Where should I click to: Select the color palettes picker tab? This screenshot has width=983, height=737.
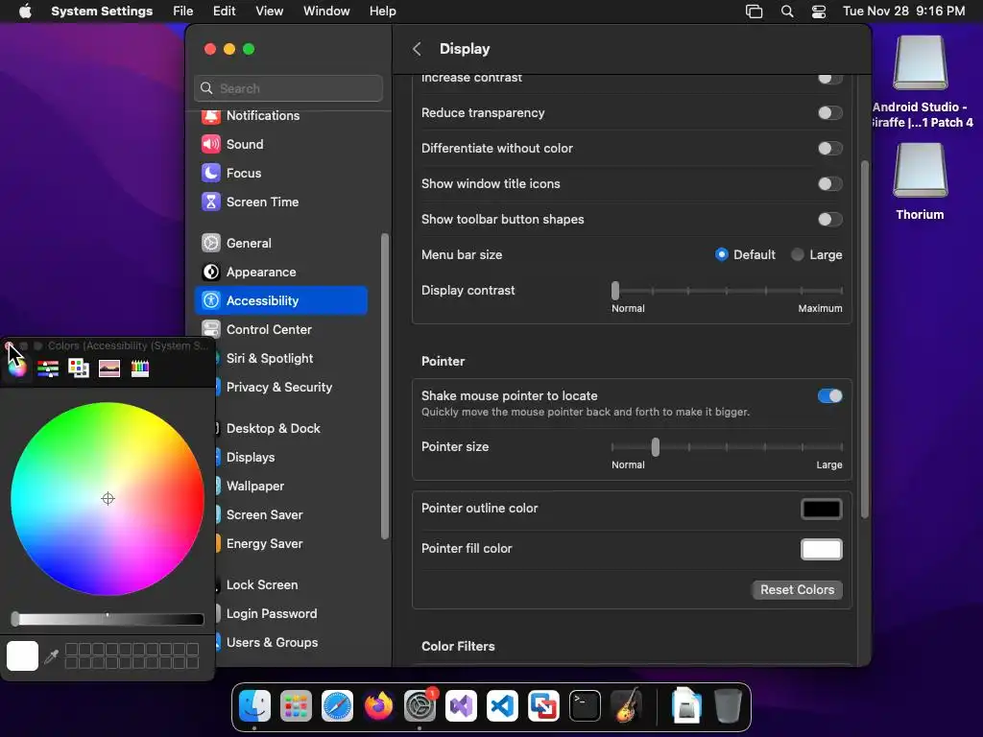[x=79, y=368]
